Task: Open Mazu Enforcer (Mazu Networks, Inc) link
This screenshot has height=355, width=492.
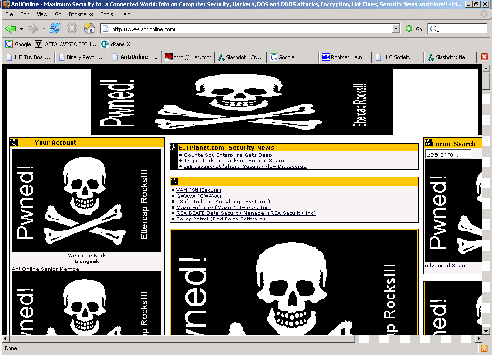Action: [224, 208]
